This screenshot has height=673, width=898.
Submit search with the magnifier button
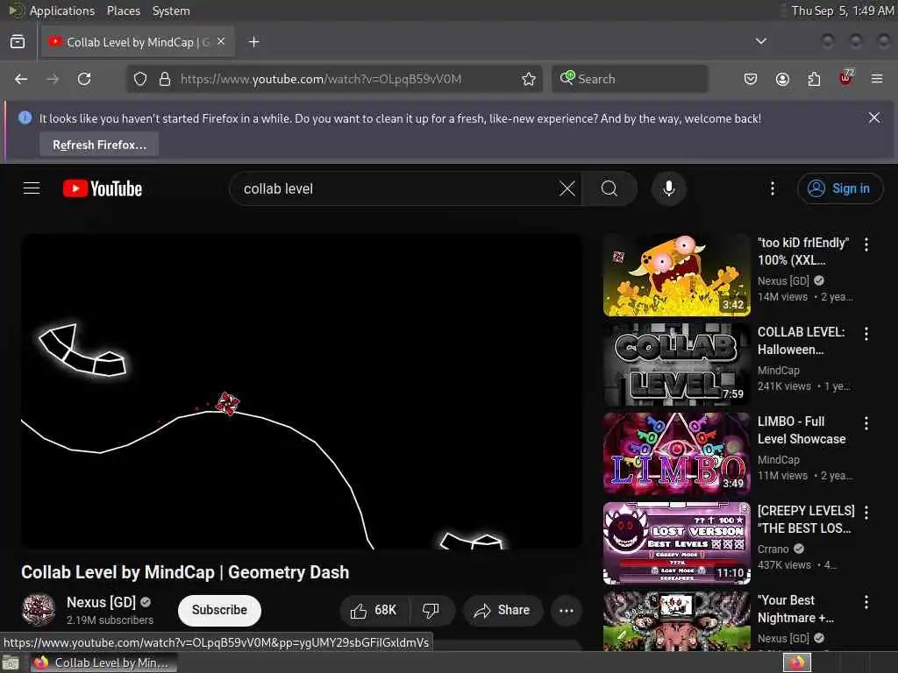point(609,188)
